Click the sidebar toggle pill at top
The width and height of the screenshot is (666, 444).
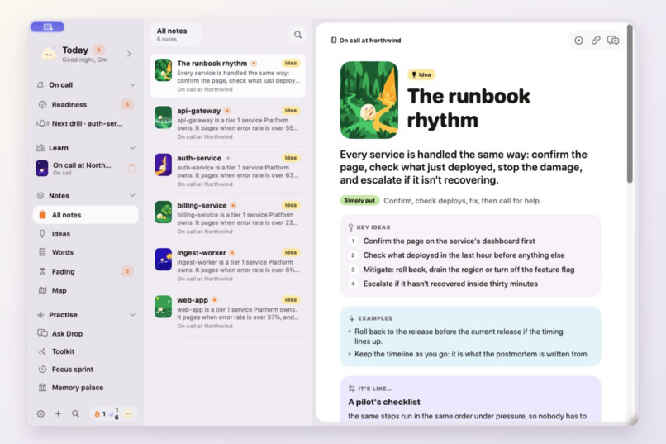tap(47, 26)
